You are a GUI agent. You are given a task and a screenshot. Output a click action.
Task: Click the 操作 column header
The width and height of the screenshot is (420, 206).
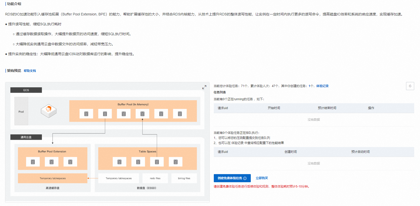(371, 108)
